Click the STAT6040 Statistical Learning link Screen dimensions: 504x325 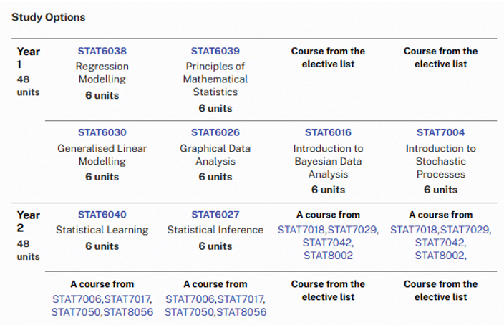[x=102, y=215]
